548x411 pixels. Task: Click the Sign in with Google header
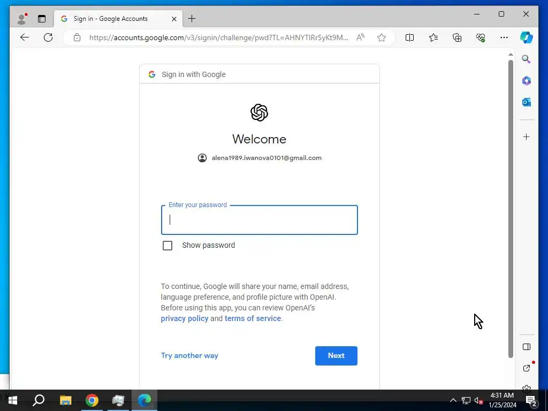click(x=194, y=74)
